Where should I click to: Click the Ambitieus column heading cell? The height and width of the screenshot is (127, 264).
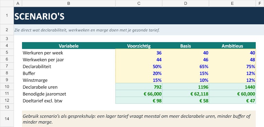[232, 46]
